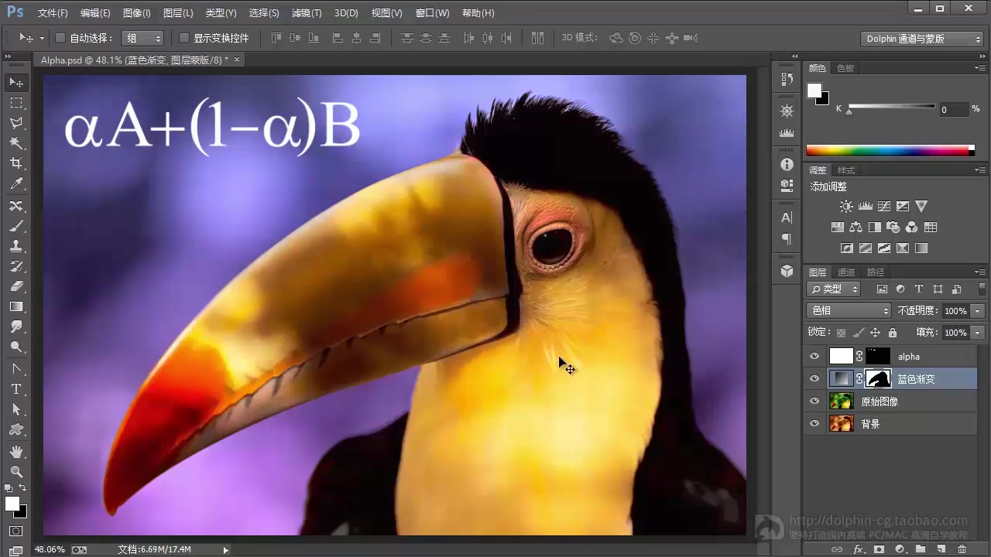Enable the Auto-Select checkbox
The height and width of the screenshot is (557, 991).
60,38
